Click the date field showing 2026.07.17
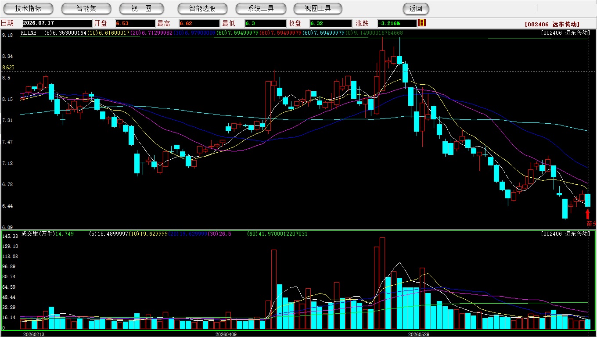The height and width of the screenshot is (337, 597). pos(57,23)
